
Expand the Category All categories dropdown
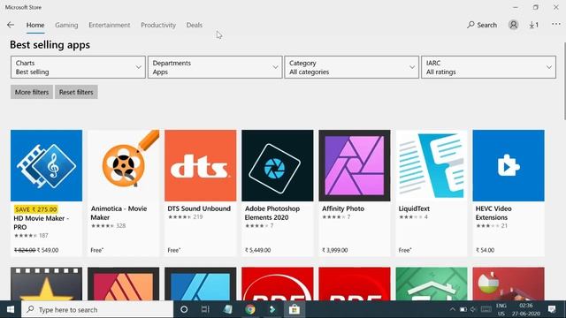pos(352,67)
